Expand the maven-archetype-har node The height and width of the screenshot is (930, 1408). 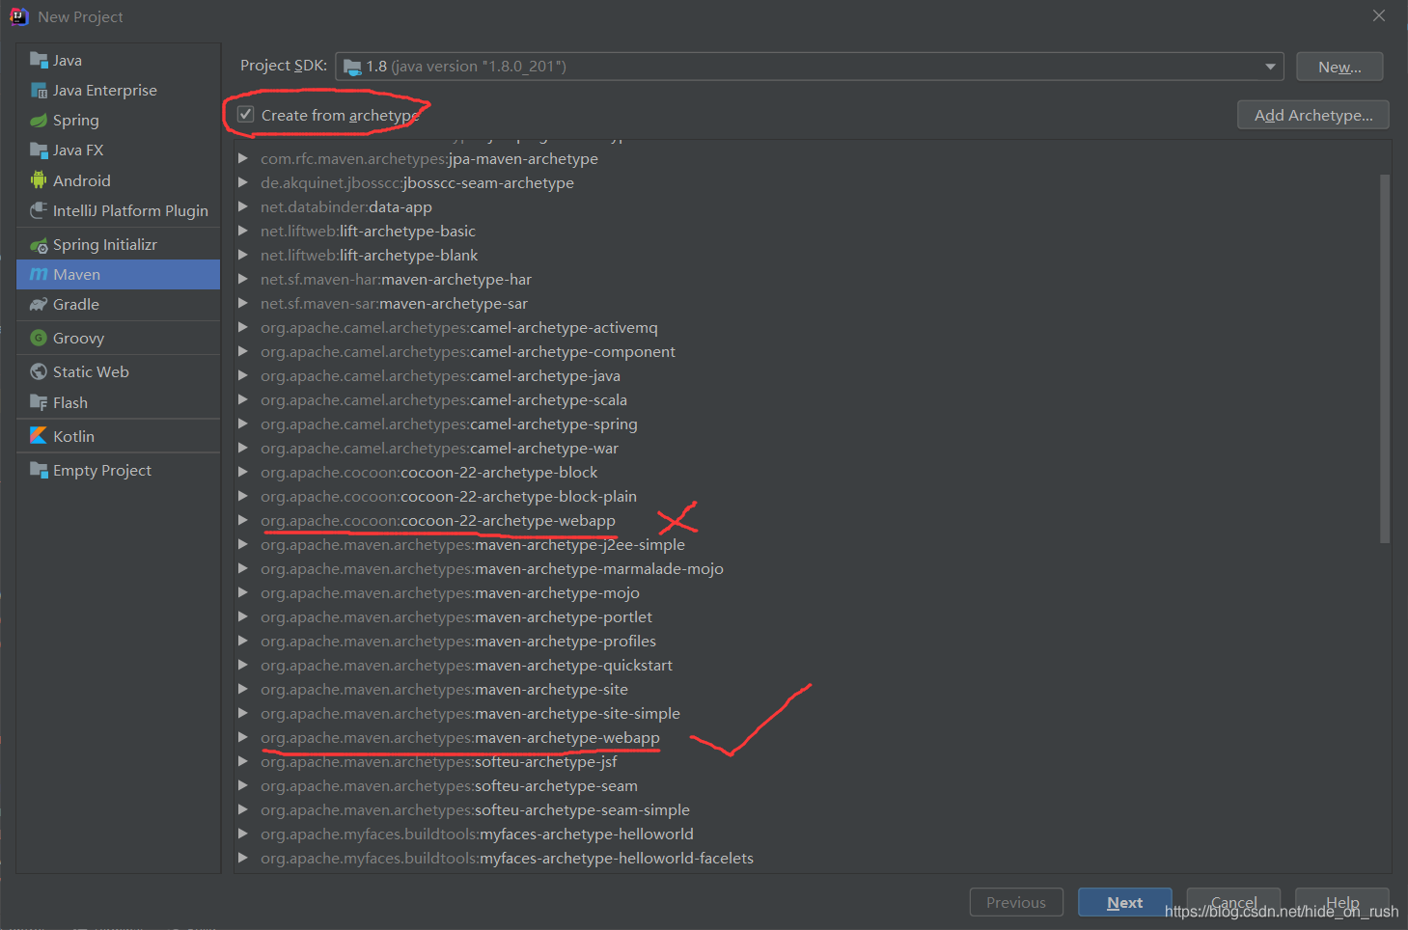click(243, 279)
